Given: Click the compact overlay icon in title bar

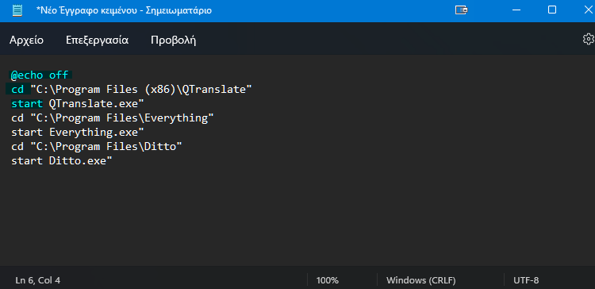Looking at the screenshot, I should point(462,10).
